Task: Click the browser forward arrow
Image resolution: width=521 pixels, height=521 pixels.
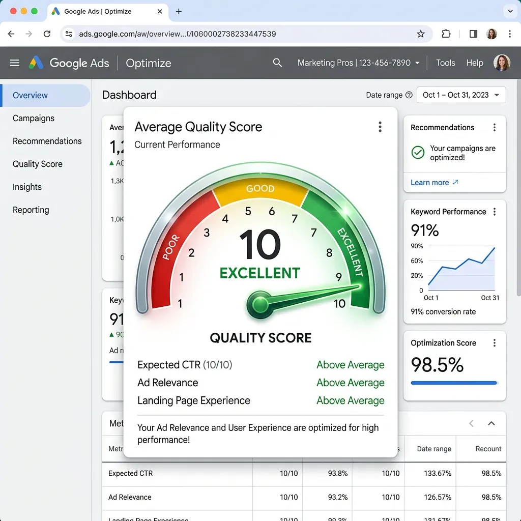Action: tap(29, 34)
